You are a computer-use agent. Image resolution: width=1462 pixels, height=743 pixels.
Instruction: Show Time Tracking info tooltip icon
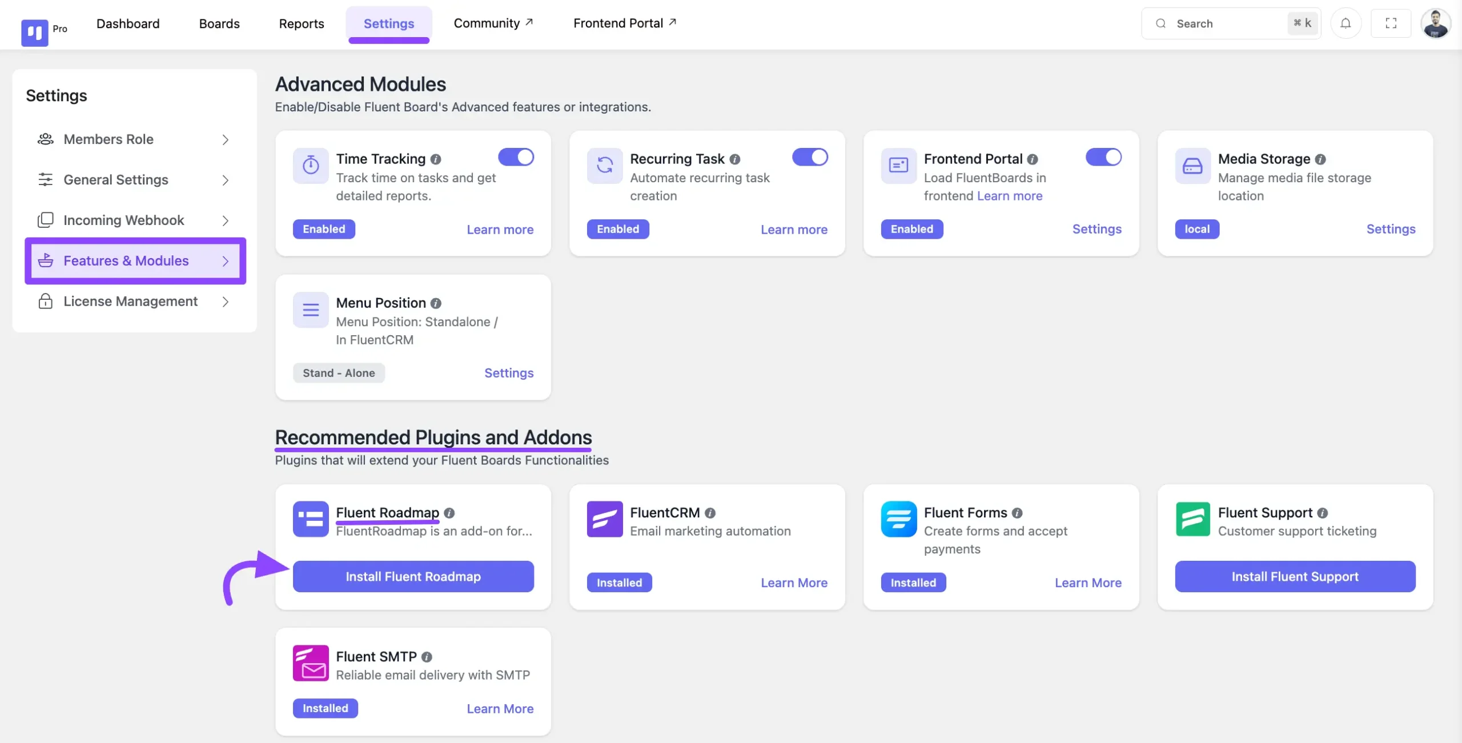tap(436, 159)
